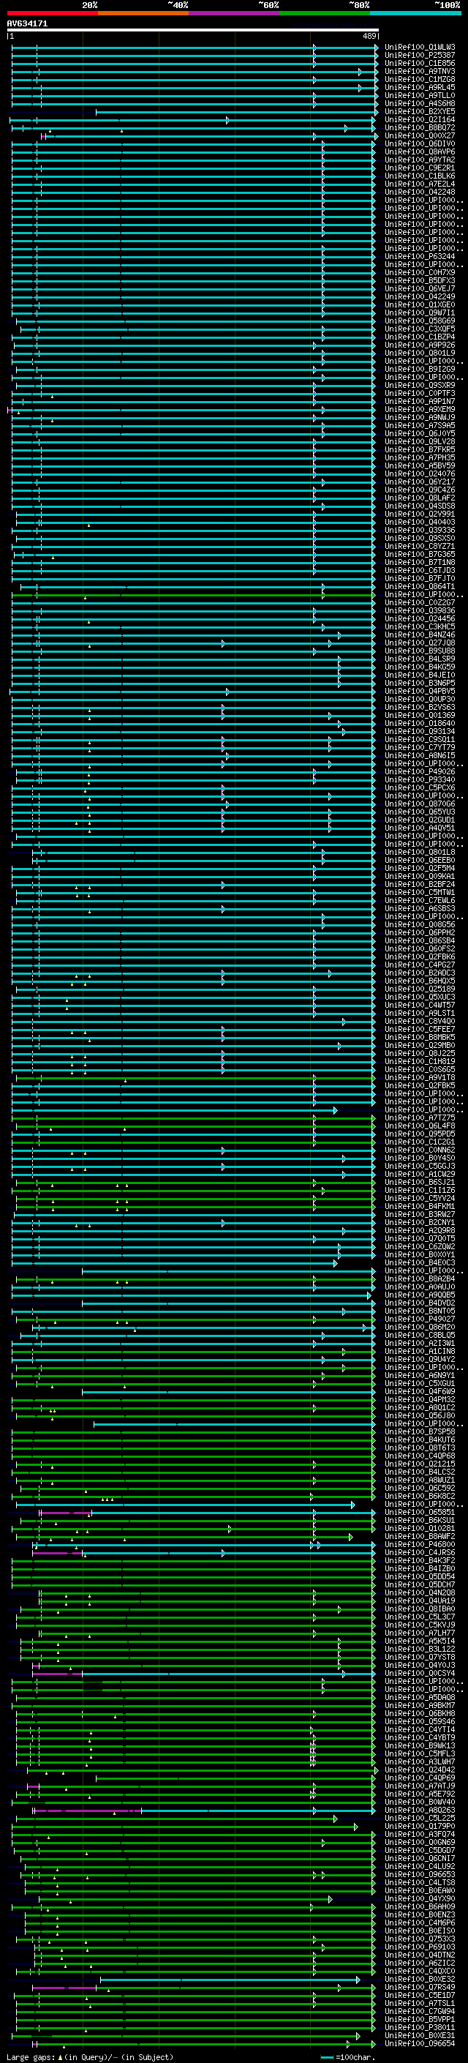Click the red 20% identity legend bar

click(52, 13)
